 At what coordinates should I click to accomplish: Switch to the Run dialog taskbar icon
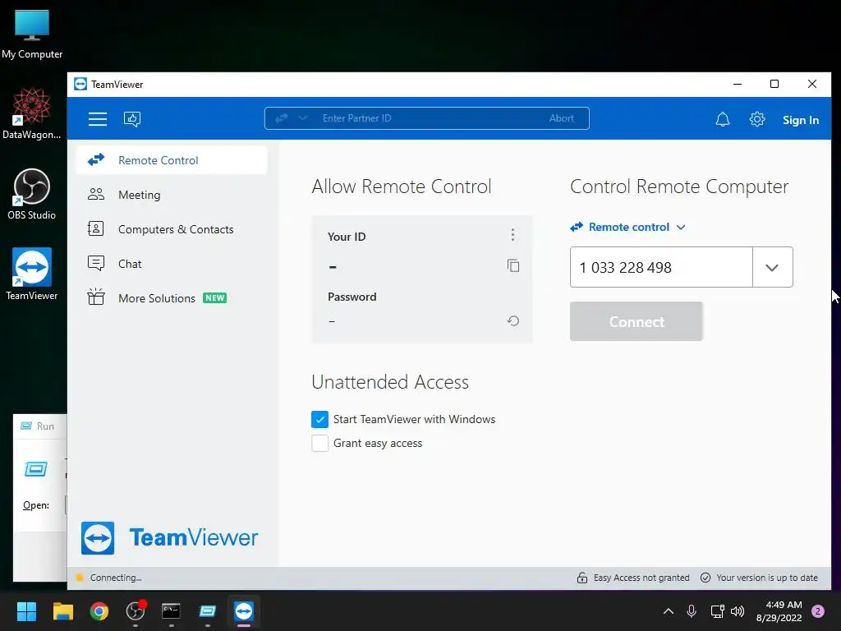(x=208, y=611)
